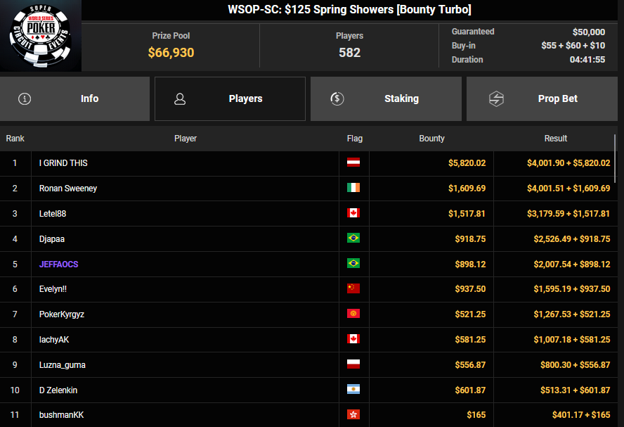Click the Info tab's circled i icon
The width and height of the screenshot is (624, 427).
tap(25, 99)
